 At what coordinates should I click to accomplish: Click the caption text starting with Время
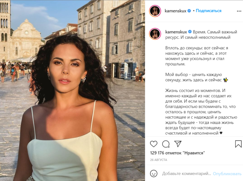[x=201, y=82]
